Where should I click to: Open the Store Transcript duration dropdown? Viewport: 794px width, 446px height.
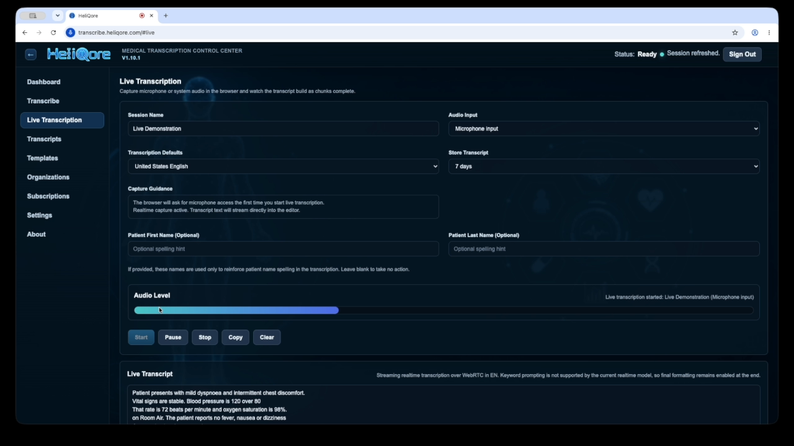604,166
